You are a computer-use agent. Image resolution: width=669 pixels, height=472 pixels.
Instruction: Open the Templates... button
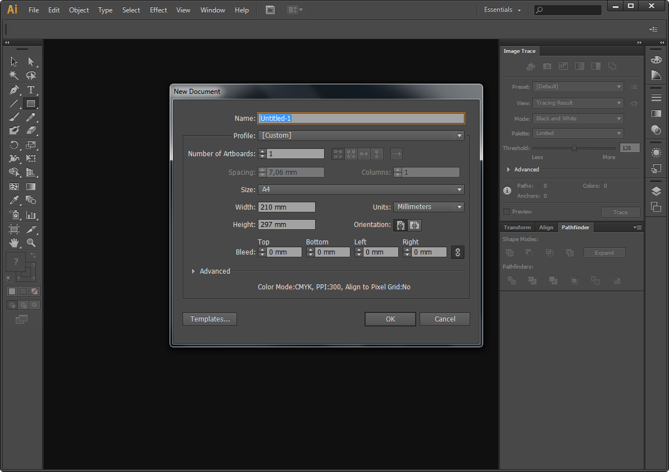coord(210,319)
